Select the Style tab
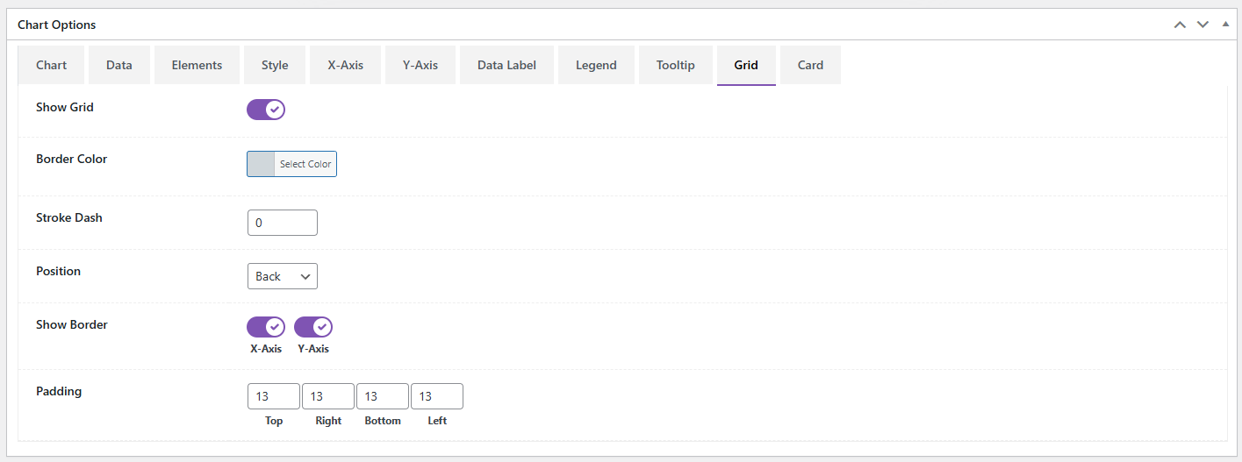This screenshot has height=462, width=1242. (275, 65)
